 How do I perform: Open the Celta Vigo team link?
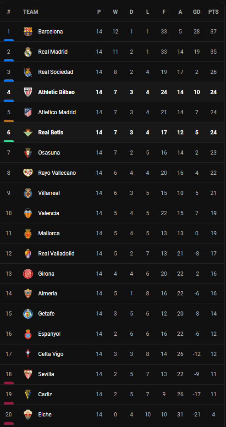tap(50, 354)
